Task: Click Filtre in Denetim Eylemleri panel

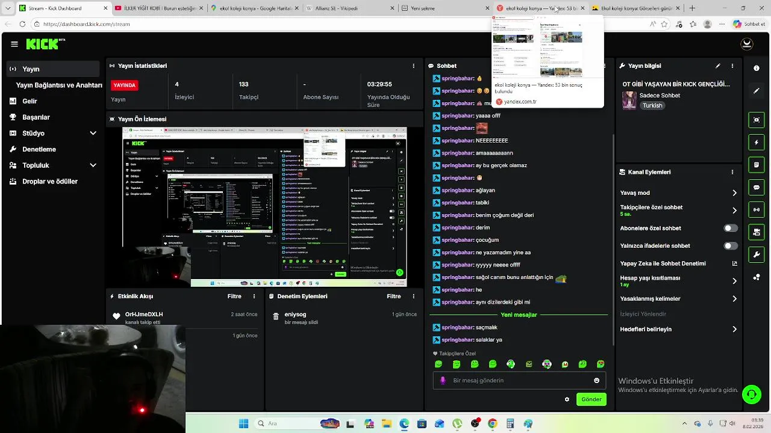Action: coord(394,296)
